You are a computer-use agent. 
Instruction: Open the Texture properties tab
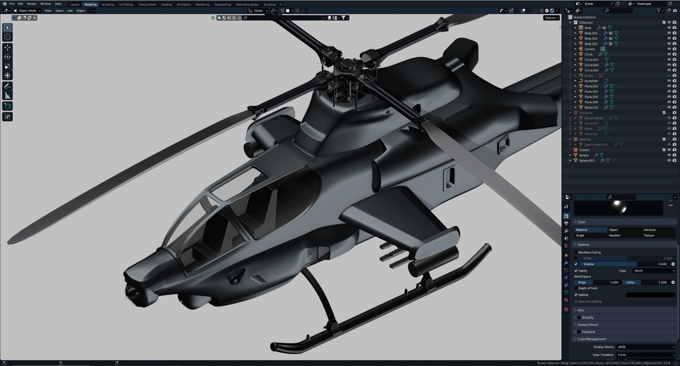[x=566, y=310]
